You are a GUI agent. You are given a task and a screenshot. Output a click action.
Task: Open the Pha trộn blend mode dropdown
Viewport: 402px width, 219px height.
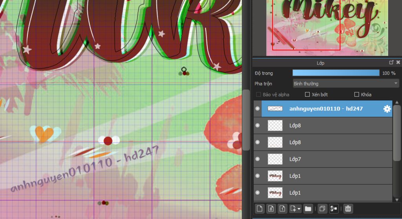346,83
